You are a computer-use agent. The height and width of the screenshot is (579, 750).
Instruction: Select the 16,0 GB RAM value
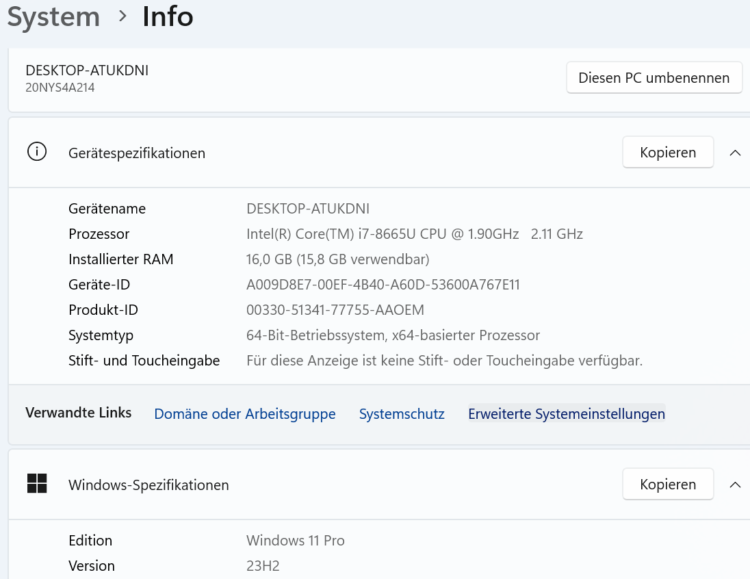click(337, 259)
